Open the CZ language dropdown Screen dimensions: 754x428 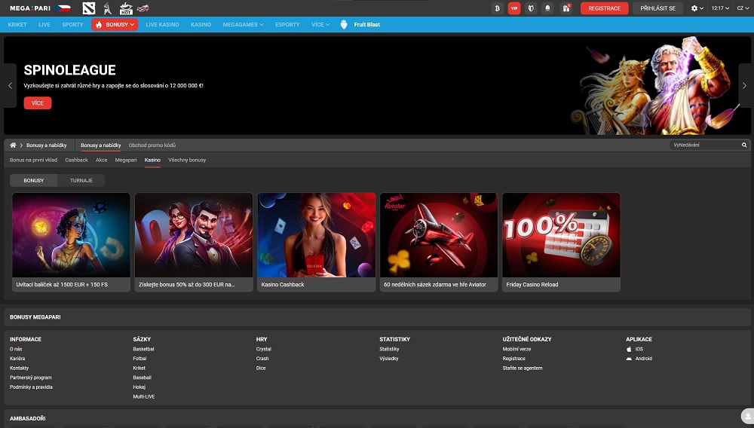click(743, 8)
